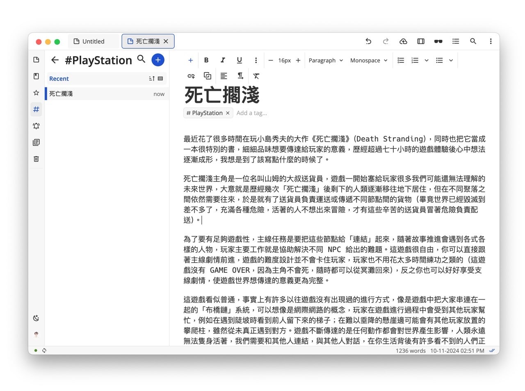The image size is (525, 391).
Task: Toggle underline formatting
Action: [x=239, y=60]
